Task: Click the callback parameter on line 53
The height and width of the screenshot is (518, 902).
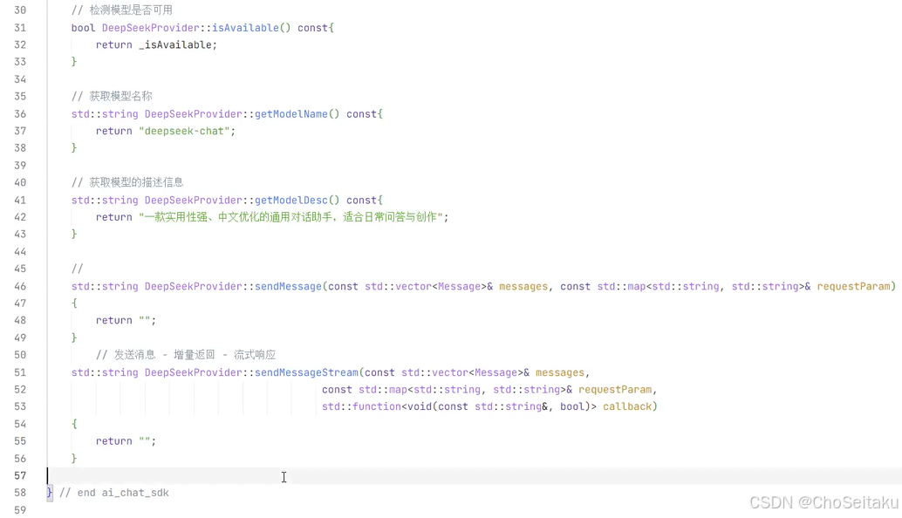Action: point(627,406)
